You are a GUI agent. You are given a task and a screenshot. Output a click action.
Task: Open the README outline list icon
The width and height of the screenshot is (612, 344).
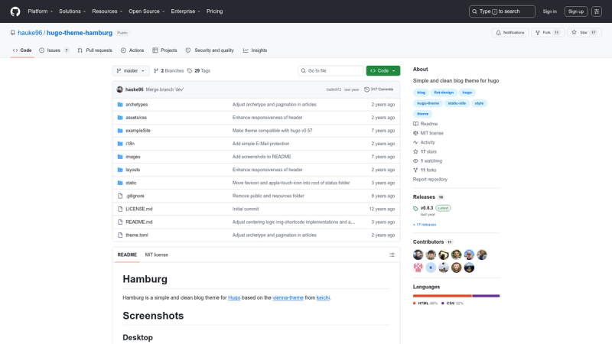392,255
